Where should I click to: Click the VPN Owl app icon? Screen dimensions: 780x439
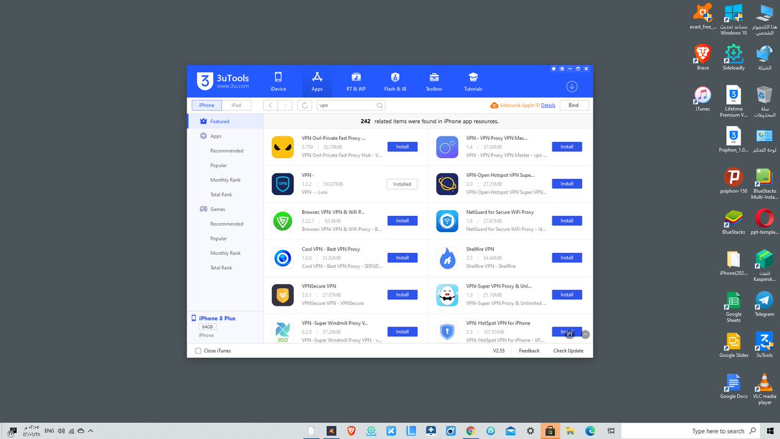(x=283, y=147)
